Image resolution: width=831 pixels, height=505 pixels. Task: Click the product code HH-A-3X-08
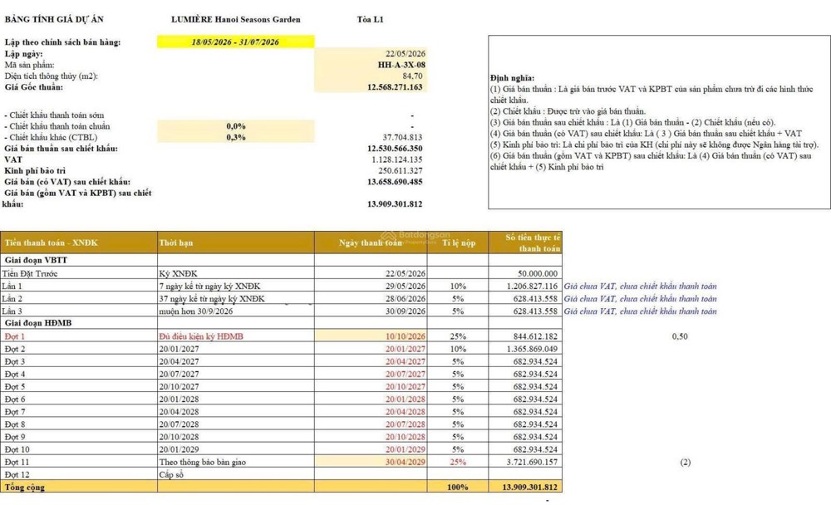(401, 65)
